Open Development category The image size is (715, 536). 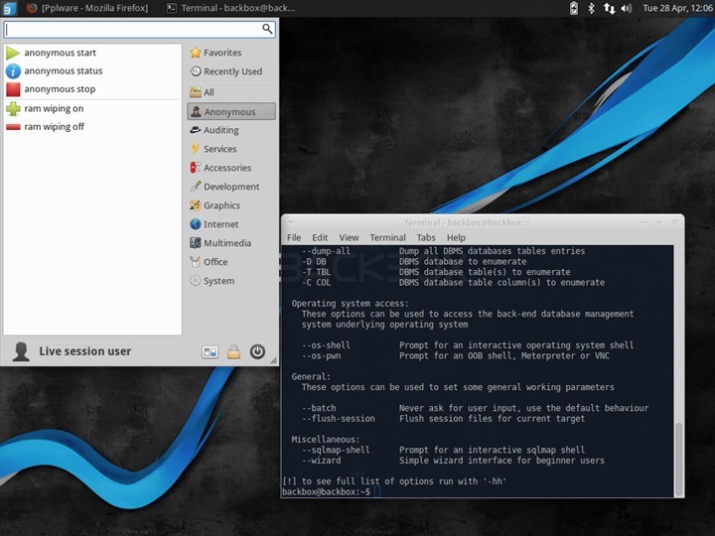(231, 187)
